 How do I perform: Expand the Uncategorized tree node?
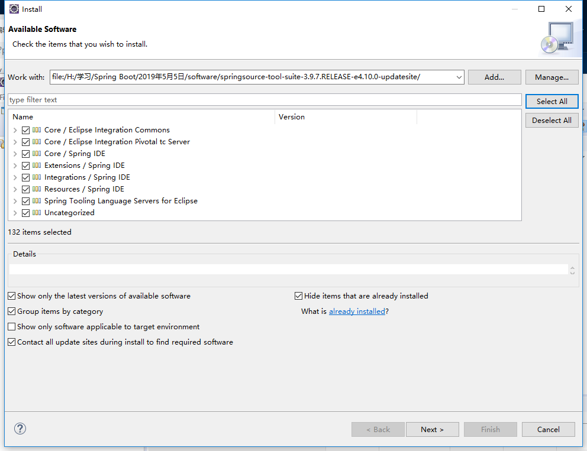click(15, 213)
